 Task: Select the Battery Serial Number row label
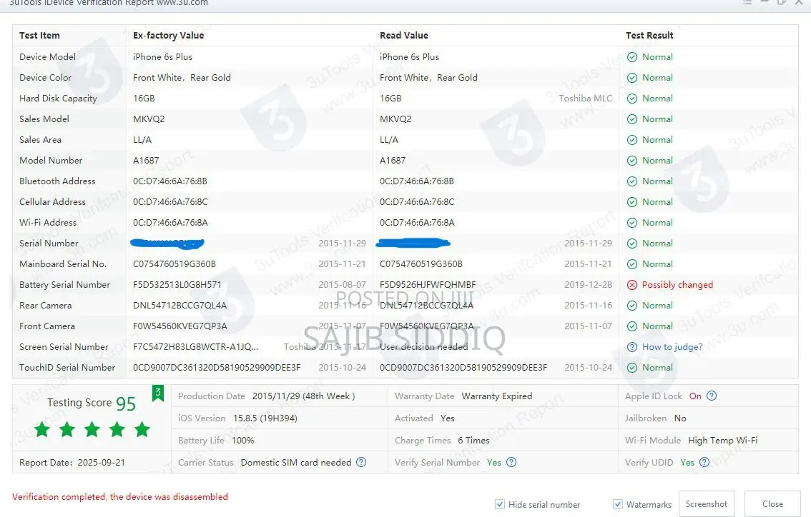(64, 285)
